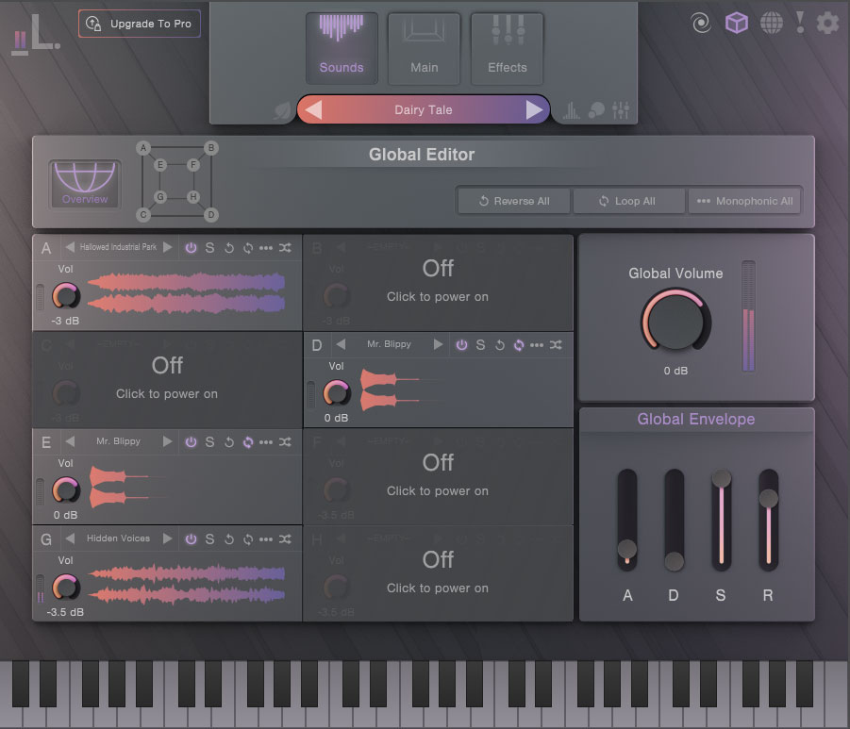
Task: Click the Overview globe button
Action: point(85,184)
